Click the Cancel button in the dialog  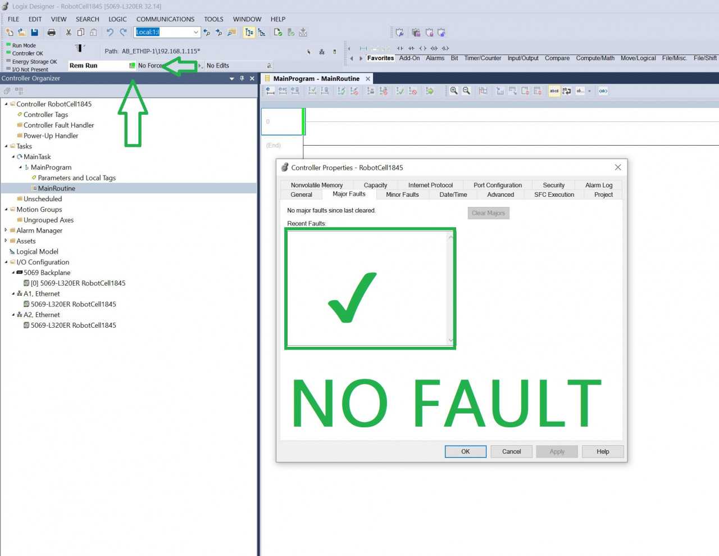(512, 451)
